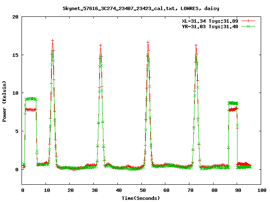Click the red peak marker near 13 seconds

[x=52, y=41]
